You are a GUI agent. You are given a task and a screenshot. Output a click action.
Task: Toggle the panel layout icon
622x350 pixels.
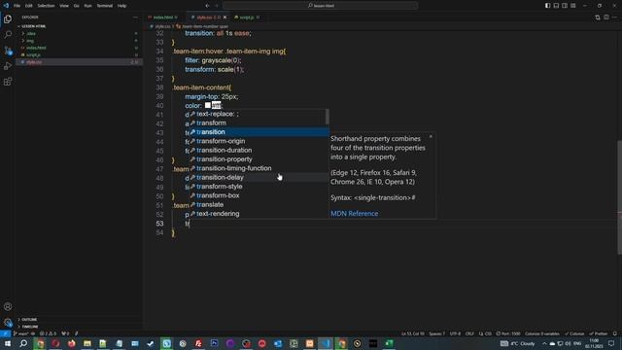click(x=556, y=6)
